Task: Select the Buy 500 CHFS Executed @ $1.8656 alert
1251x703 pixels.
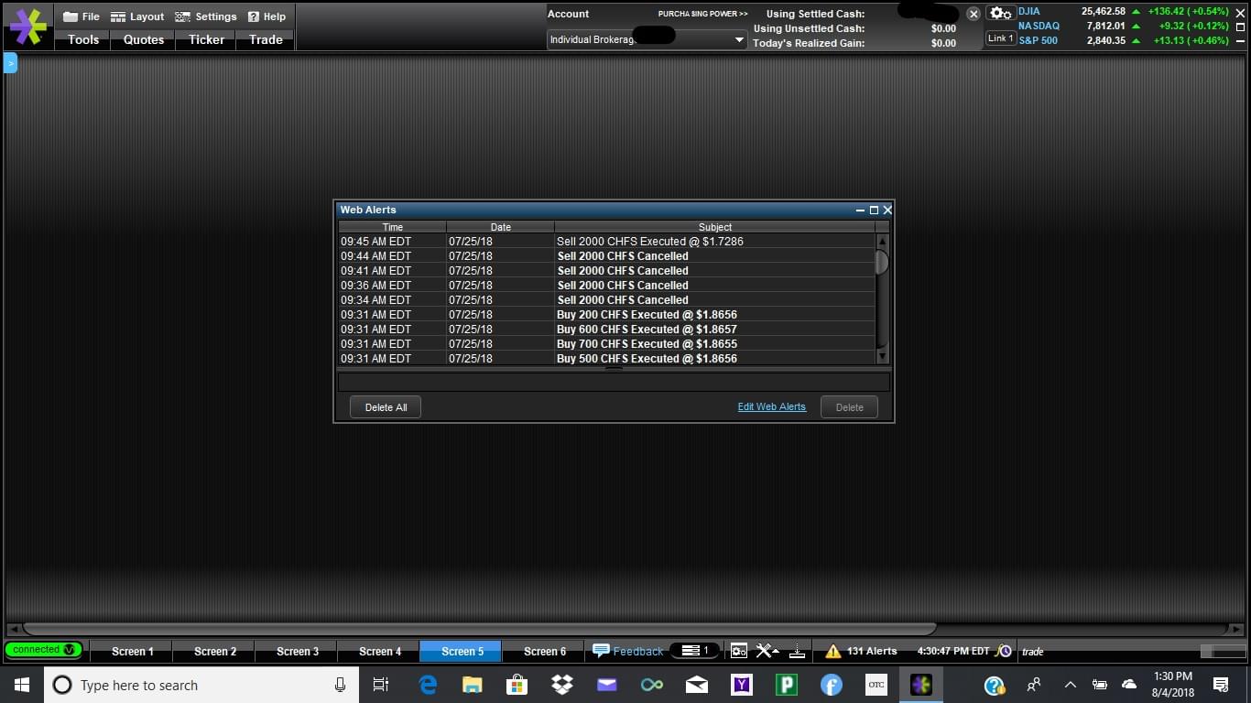Action: point(606,359)
